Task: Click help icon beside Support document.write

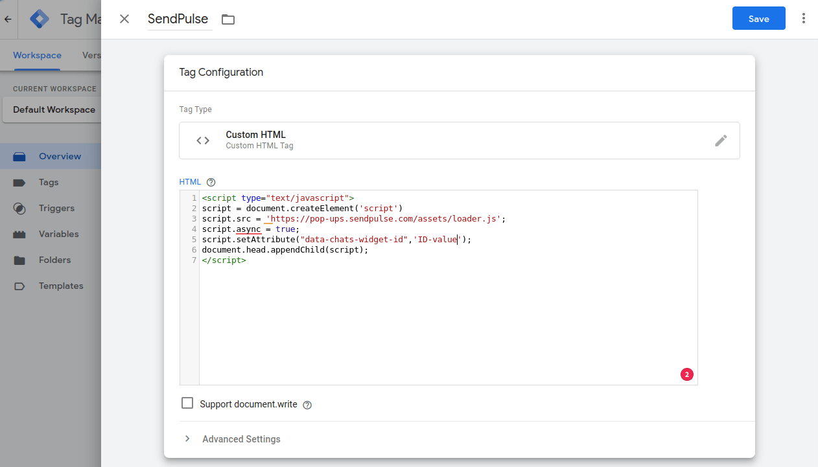Action: [307, 405]
